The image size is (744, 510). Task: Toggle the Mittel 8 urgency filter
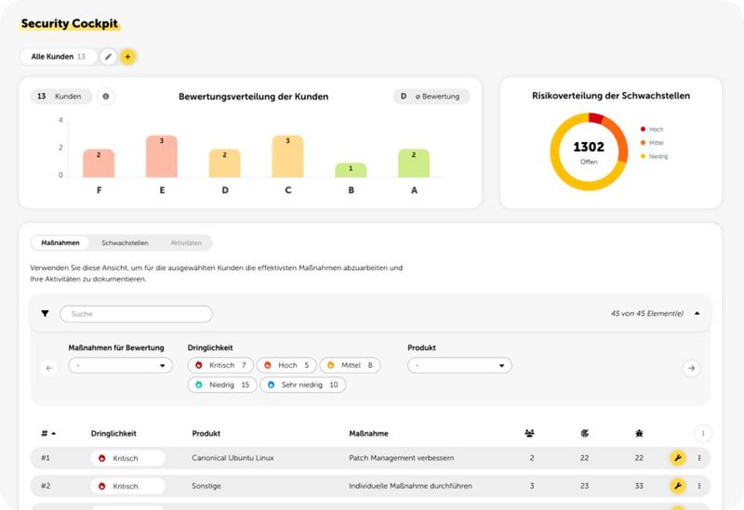[350, 365]
